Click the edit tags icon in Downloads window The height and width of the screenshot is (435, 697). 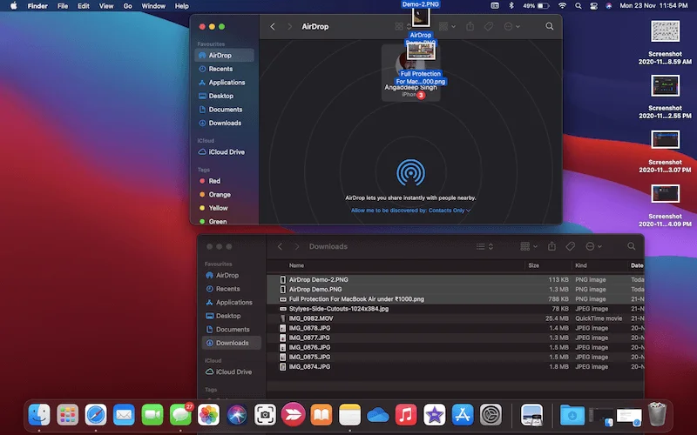pyautogui.click(x=571, y=246)
